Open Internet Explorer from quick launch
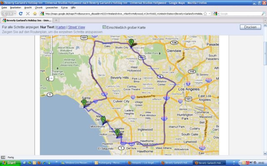267x166 pixels. [x=44, y=163]
